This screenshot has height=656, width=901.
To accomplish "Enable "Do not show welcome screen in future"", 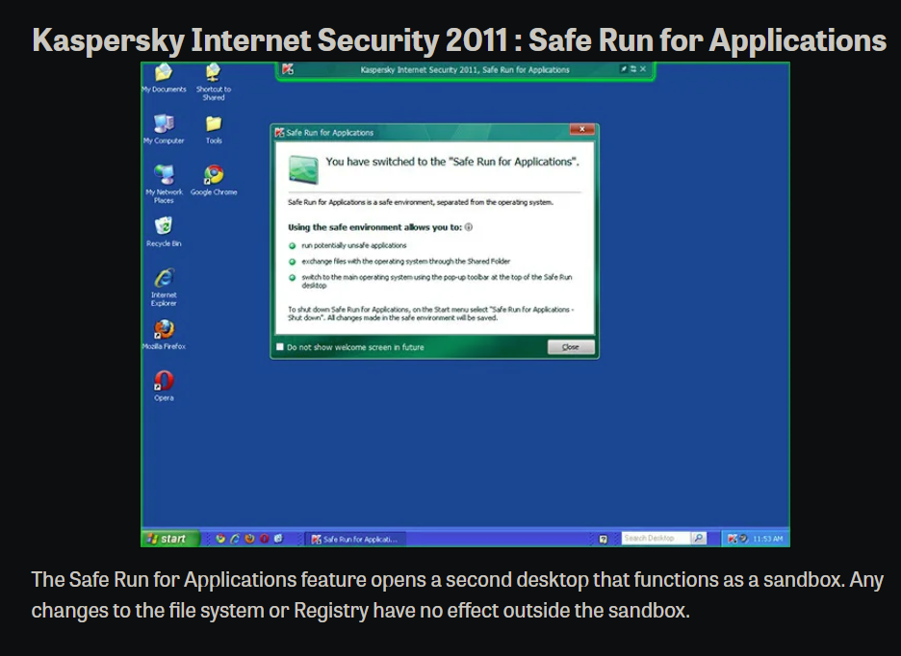I will tap(280, 347).
